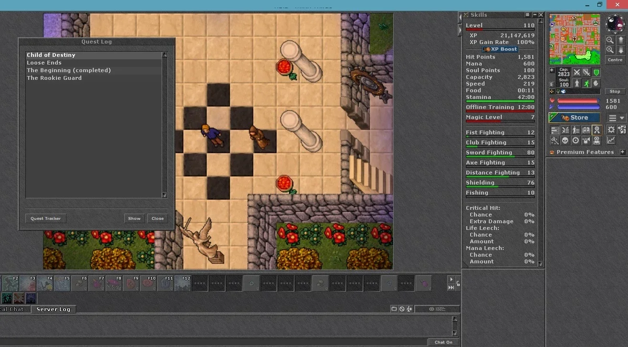Viewport: 628px width, 347px height.
Task: Click the F12 action bar slot
Action: [x=183, y=283]
